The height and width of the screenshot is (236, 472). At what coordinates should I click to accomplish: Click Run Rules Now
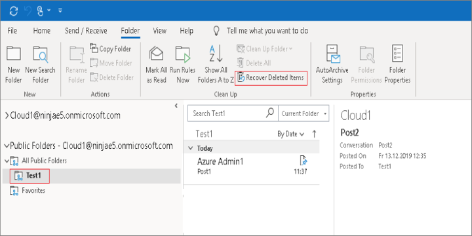pyautogui.click(x=183, y=64)
